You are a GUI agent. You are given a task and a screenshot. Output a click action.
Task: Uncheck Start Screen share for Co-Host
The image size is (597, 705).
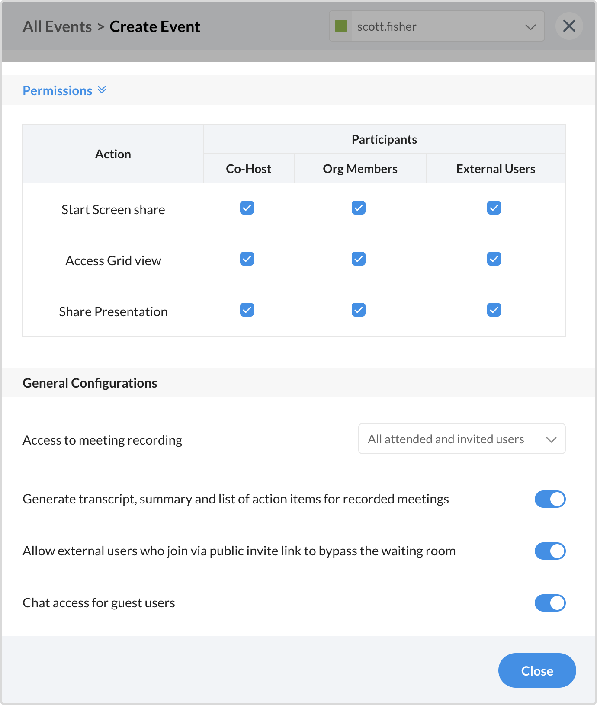click(x=247, y=208)
